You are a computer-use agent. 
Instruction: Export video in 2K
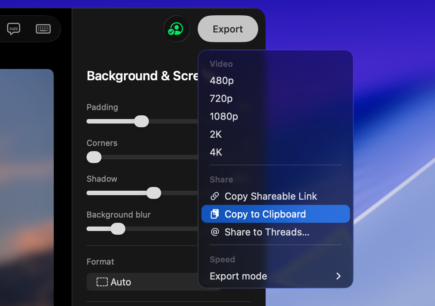point(275,134)
